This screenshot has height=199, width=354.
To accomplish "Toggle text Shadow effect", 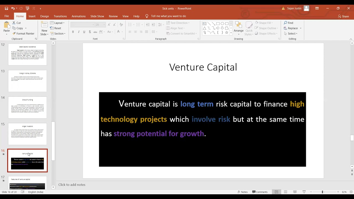I will [90, 32].
